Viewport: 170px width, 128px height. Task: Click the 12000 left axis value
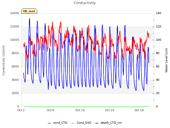15,27
